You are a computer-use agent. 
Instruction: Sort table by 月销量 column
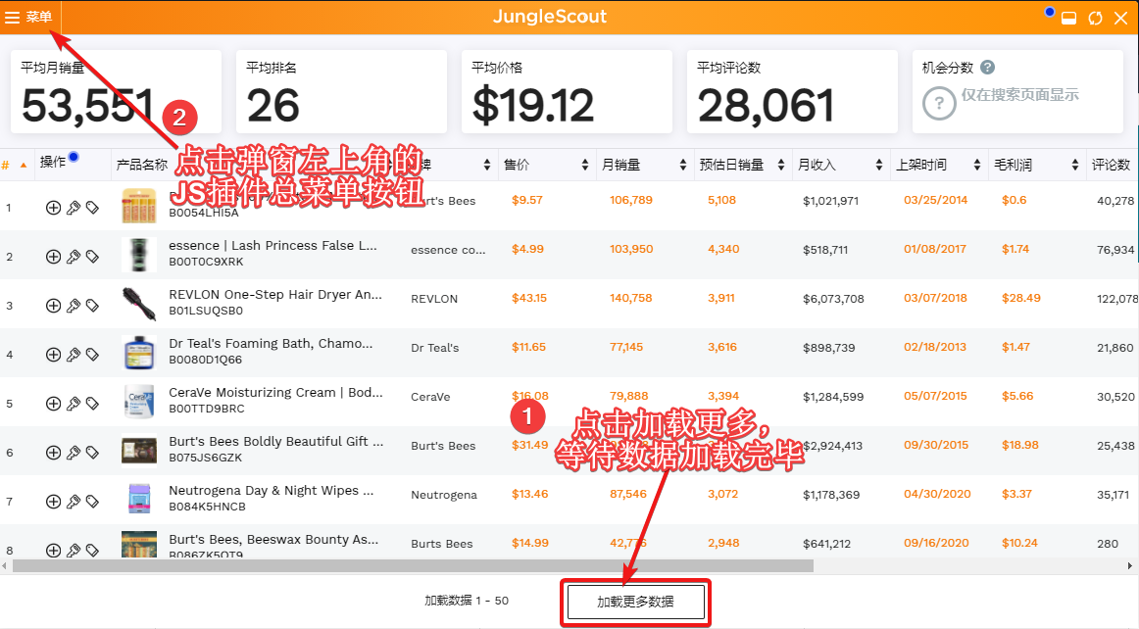coord(642,165)
